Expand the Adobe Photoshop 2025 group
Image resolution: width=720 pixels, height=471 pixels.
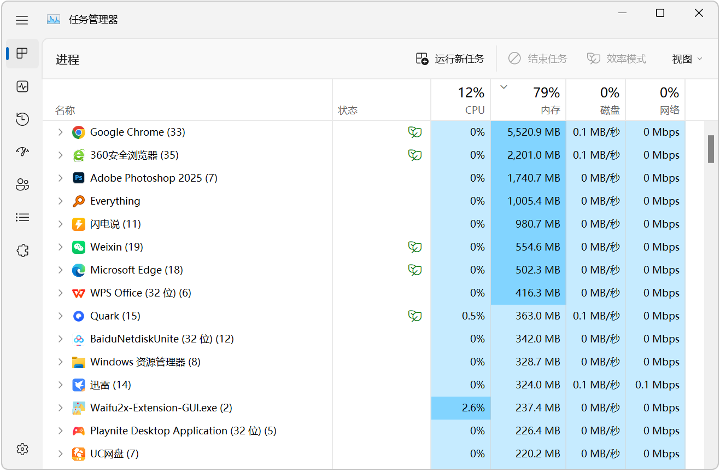(61, 178)
